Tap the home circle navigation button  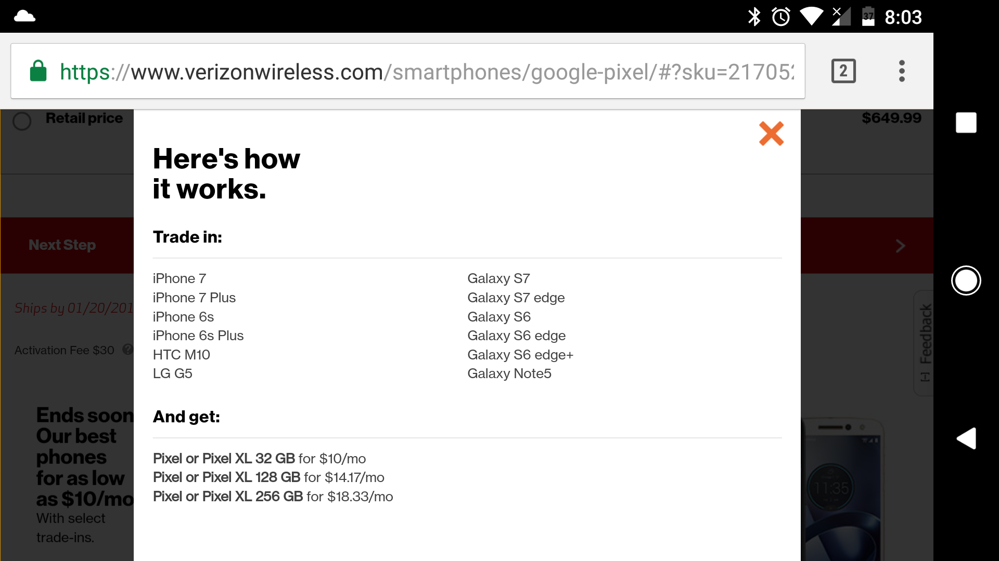pyautogui.click(x=966, y=280)
